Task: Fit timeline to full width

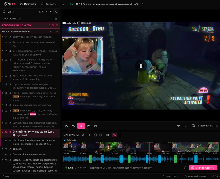Action: tap(88, 135)
